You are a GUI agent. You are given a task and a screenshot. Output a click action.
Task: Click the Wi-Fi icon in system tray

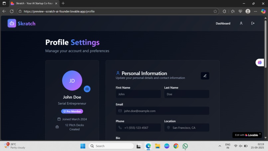pyautogui.click(x=235, y=146)
